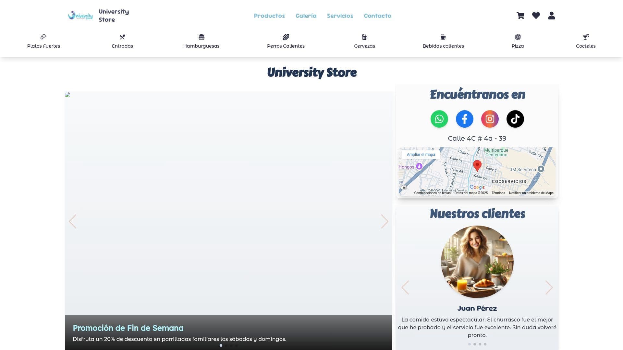Viewport: 623px width, 350px height.
Task: Open the shopping cart icon
Action: 520,16
